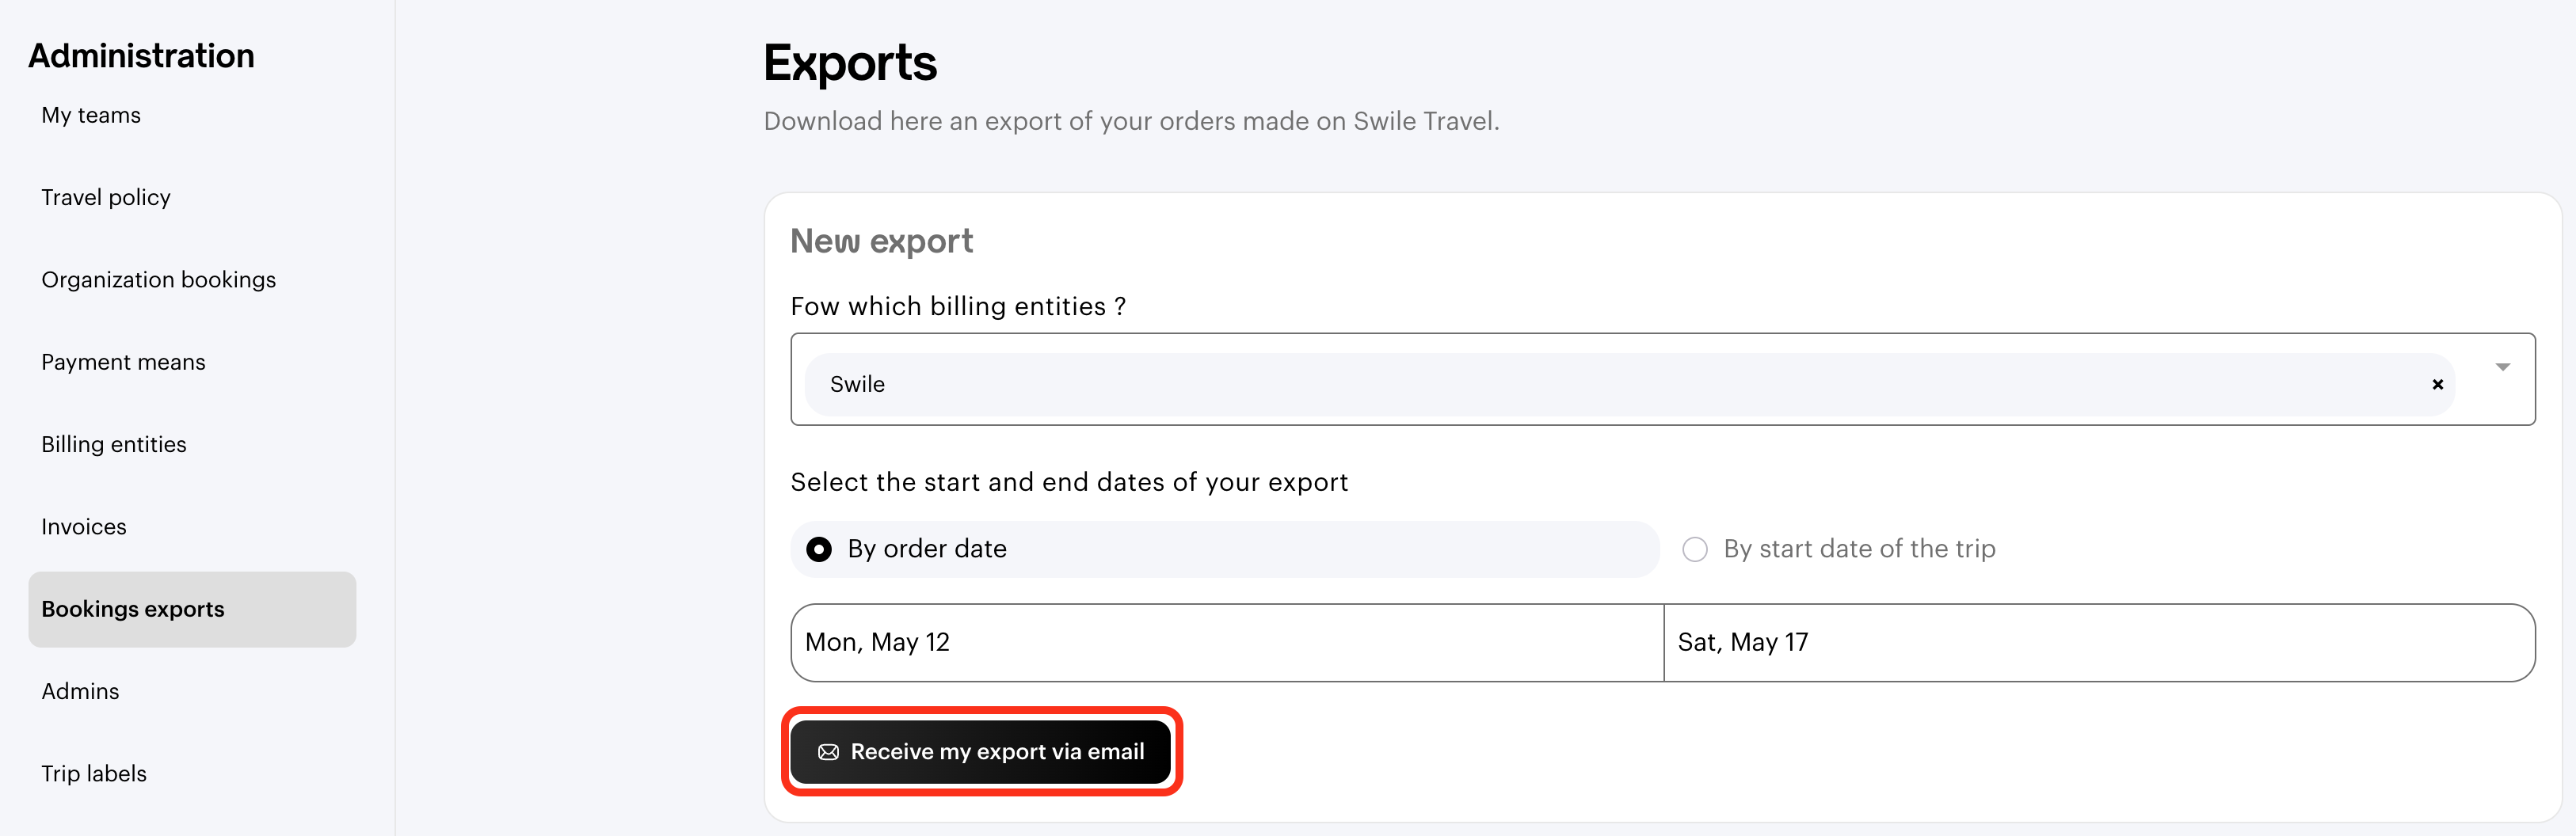2576x836 pixels.
Task: Open Billing entities page
Action: click(114, 444)
